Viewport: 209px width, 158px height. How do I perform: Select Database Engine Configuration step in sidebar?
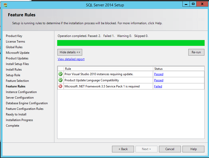point(27,103)
